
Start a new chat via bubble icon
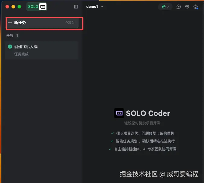pos(179,7)
